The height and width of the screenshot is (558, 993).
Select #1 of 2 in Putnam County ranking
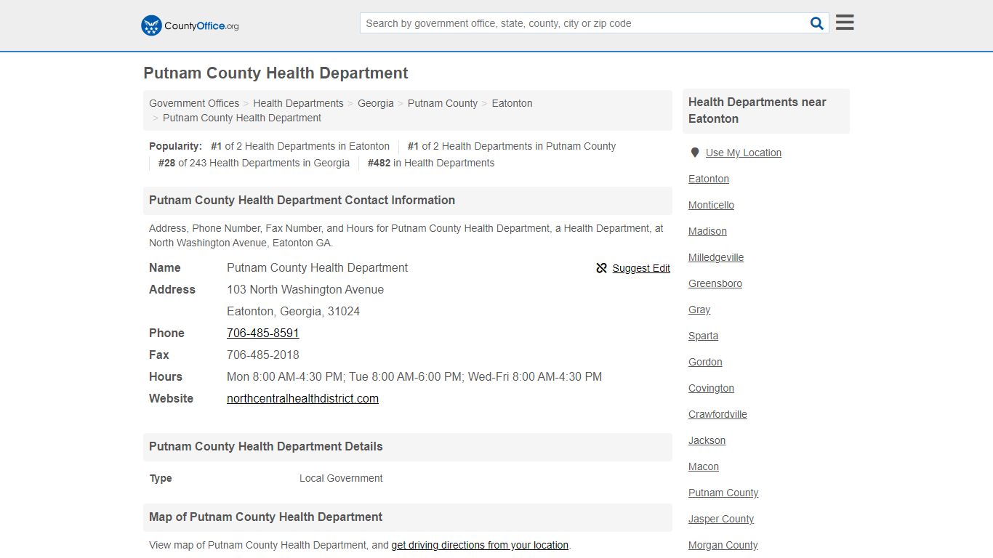(512, 146)
